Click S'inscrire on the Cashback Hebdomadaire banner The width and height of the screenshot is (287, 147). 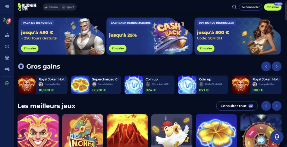coord(118,48)
